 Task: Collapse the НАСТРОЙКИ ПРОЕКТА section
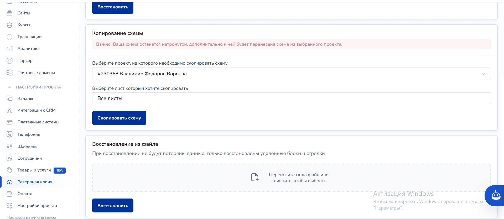pos(9,87)
